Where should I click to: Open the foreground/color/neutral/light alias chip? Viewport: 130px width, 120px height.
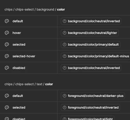pyautogui.click(x=87, y=118)
